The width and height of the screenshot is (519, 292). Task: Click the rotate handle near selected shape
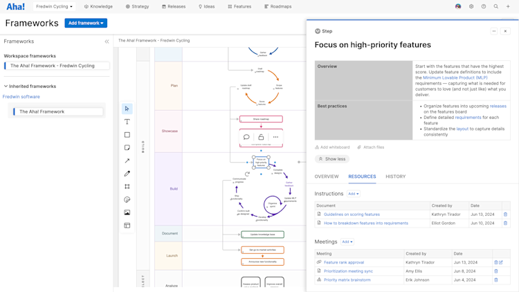[x=247, y=174]
